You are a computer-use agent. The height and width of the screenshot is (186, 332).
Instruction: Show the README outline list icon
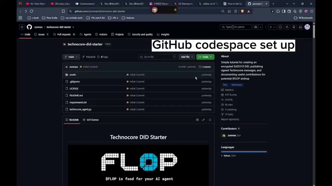210,120
